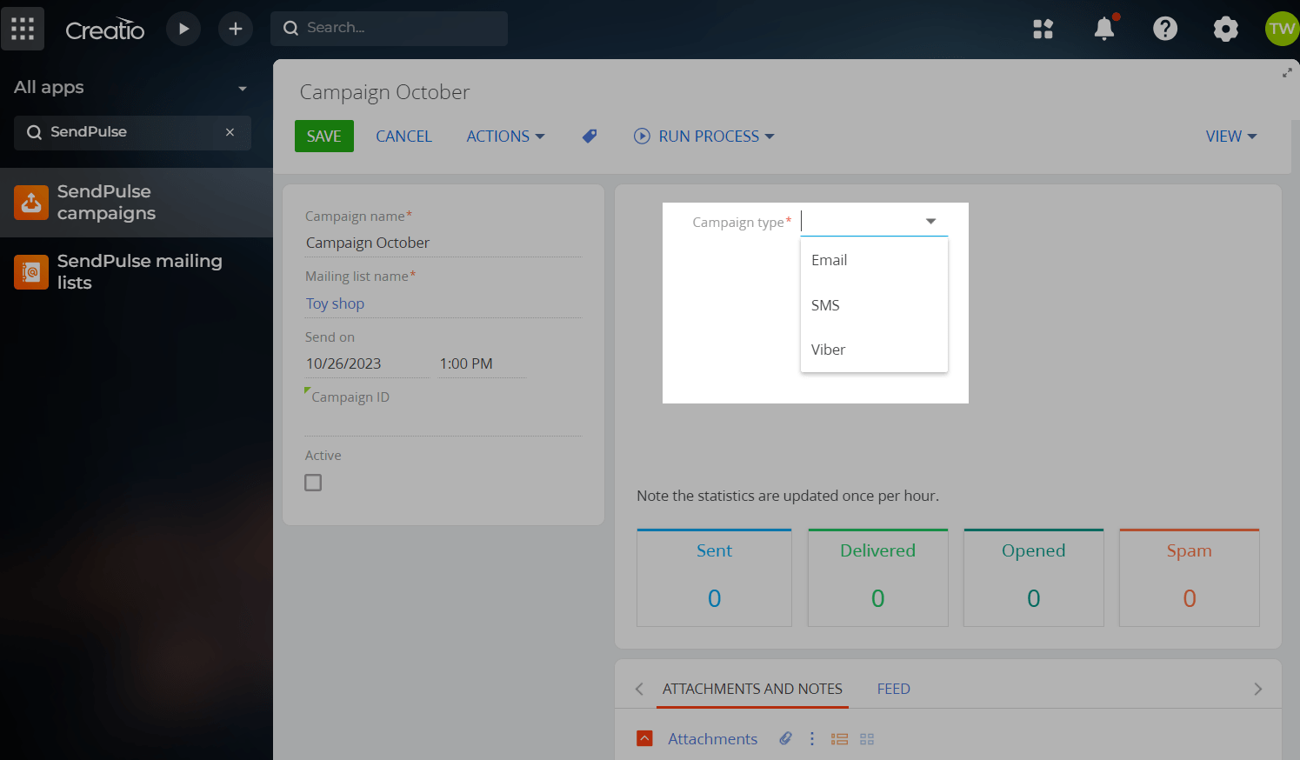The height and width of the screenshot is (760, 1300).
Task: Open the ACTIONS dropdown menu
Action: click(505, 137)
